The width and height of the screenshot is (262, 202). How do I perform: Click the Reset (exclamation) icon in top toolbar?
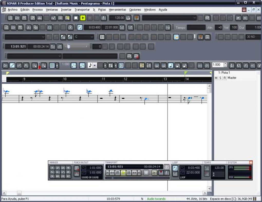coord(104,18)
